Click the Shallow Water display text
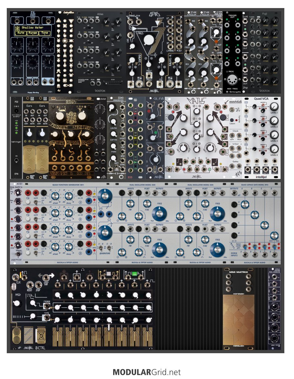294x379 pixels. coord(33,27)
